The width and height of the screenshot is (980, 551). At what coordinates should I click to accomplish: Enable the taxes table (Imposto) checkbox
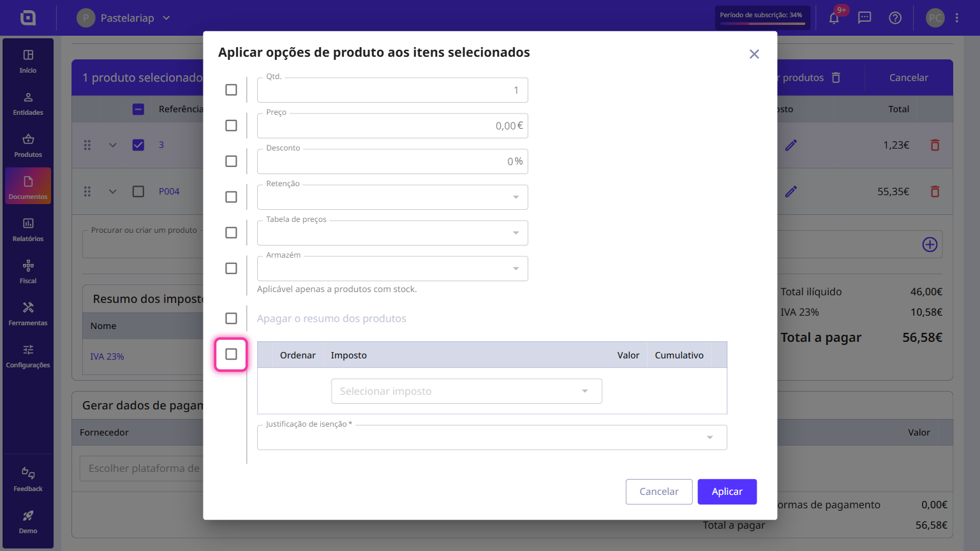click(231, 354)
